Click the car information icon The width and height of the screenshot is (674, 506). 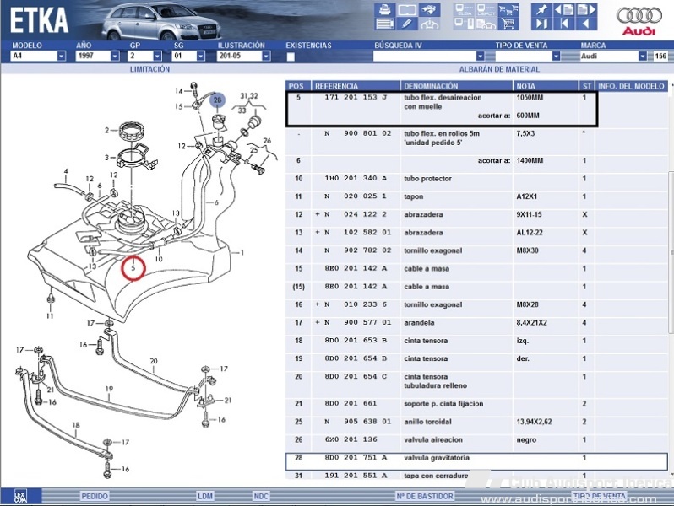[429, 24]
